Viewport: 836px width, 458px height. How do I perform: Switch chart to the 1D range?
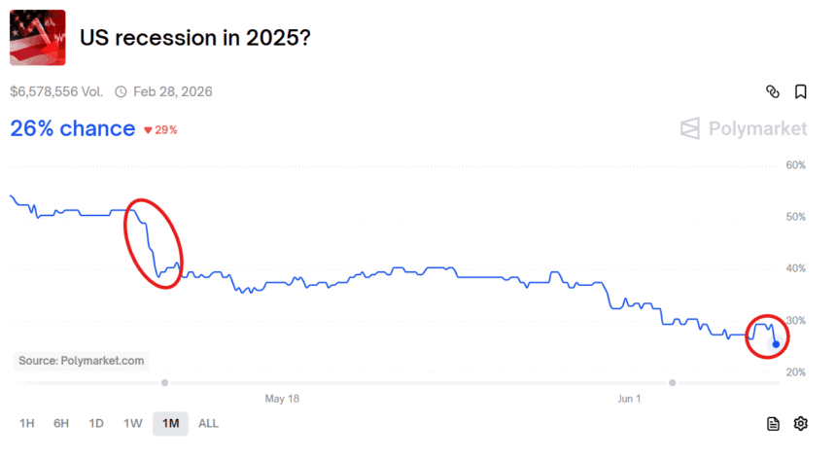[x=96, y=423]
